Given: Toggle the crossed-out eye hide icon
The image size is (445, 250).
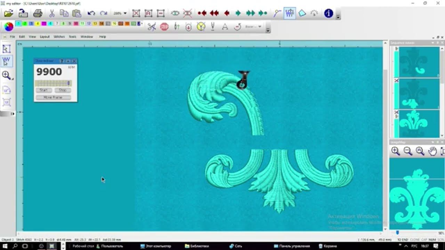Looking at the screenshot, I should point(187,14).
